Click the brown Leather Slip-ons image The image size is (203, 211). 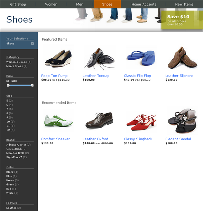(x=183, y=58)
